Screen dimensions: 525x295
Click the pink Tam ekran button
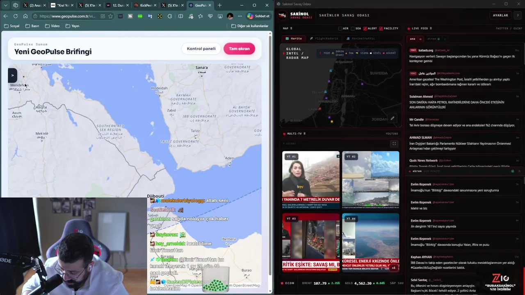pos(239,49)
